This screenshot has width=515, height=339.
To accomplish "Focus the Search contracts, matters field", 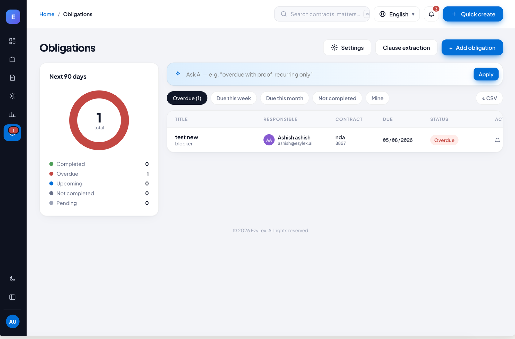I will [x=322, y=14].
